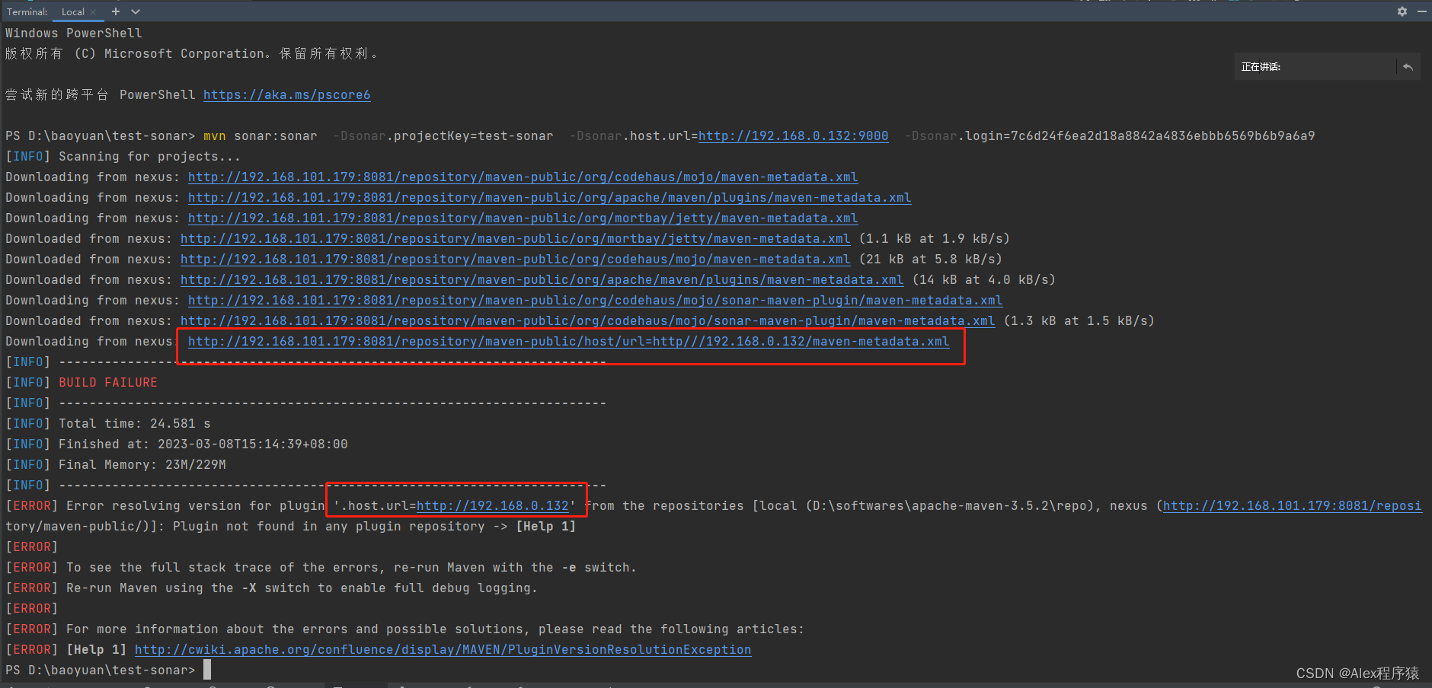Open the Downloaded sonar-maven-plugin link (1.3 kB)

[x=587, y=320]
